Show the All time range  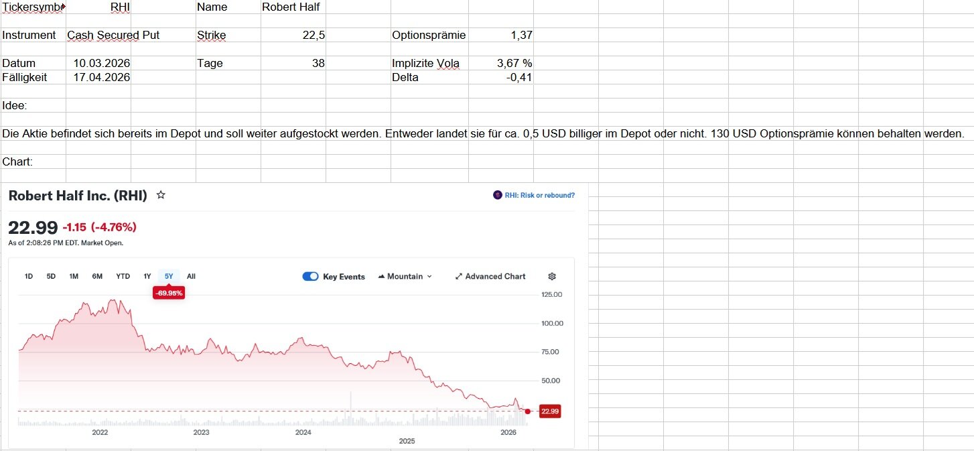(191, 276)
